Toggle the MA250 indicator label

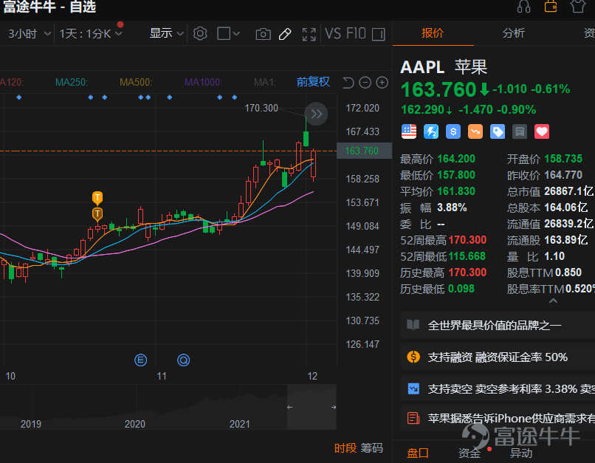(x=72, y=82)
